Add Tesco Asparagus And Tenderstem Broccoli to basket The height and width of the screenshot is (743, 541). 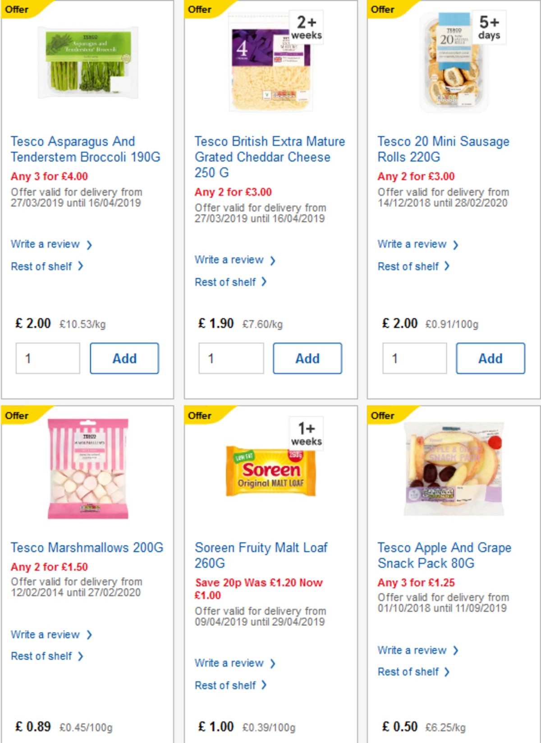point(124,358)
